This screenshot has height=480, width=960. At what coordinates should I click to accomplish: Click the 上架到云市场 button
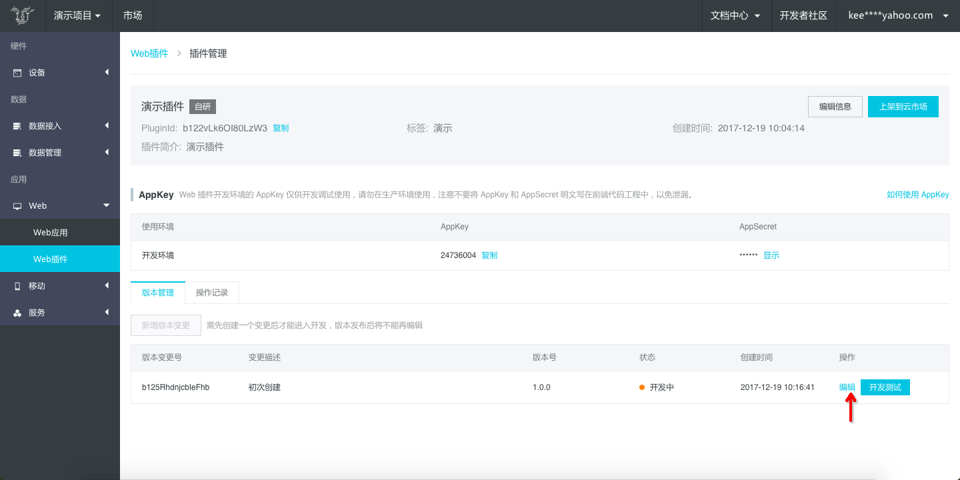[x=903, y=107]
